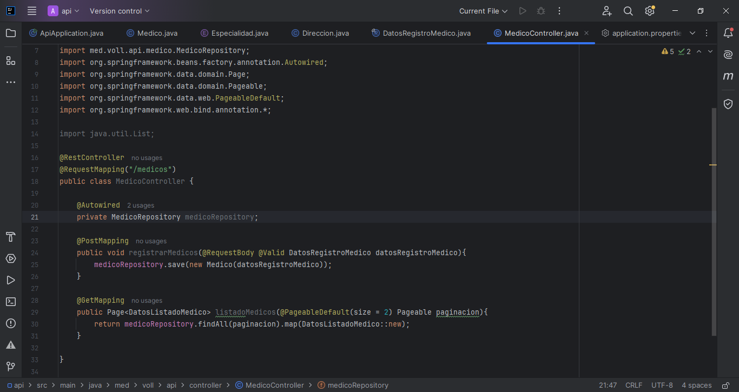Viewport: 739px width, 392px height.
Task: Open the editor tabs options menu
Action: point(707,33)
